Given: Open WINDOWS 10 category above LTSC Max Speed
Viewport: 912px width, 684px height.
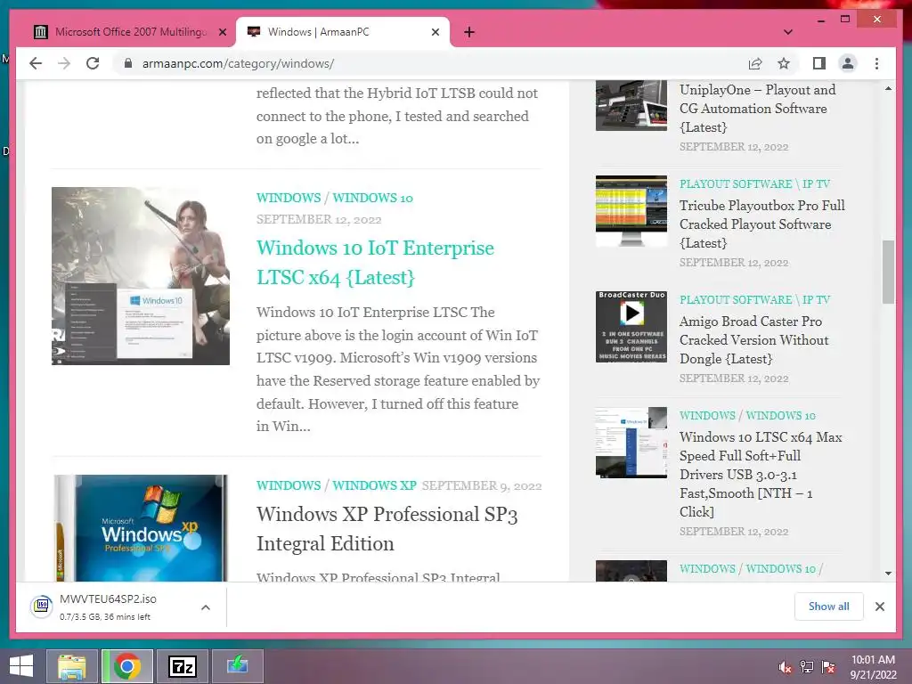Looking at the screenshot, I should coord(780,415).
